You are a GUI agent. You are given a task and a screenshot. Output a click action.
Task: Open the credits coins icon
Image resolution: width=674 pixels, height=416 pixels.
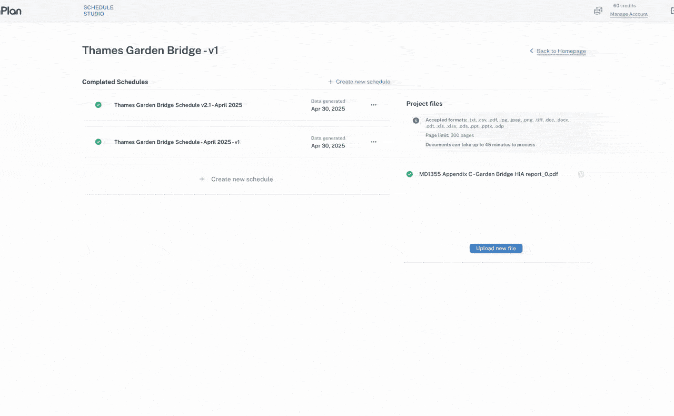[598, 11]
